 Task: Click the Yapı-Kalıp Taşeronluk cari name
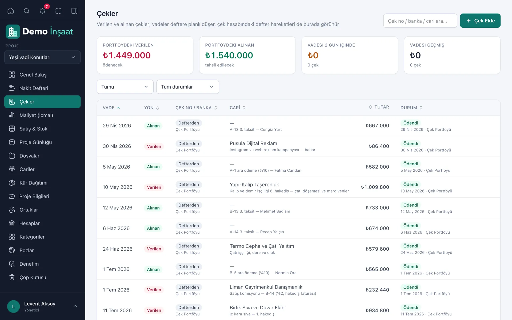(x=254, y=185)
